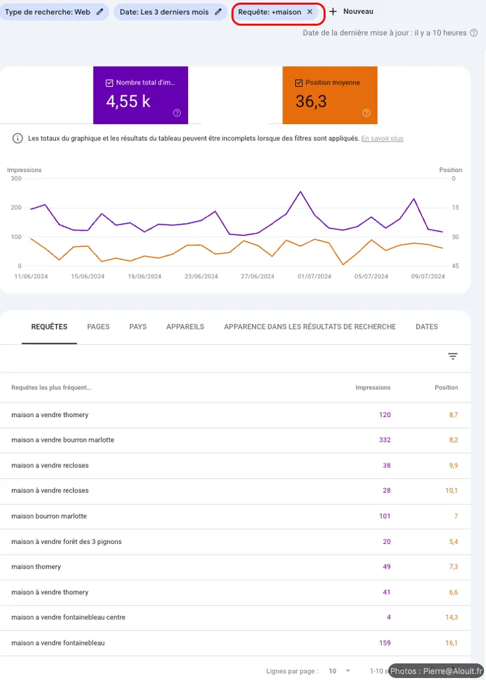Open the table filter icon
The image size is (486, 680).
click(453, 357)
